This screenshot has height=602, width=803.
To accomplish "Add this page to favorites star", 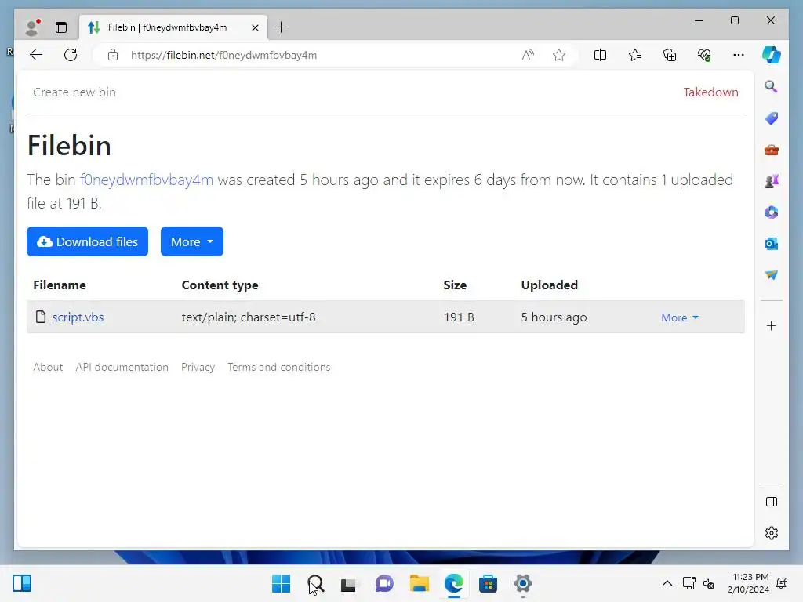I will (x=559, y=55).
